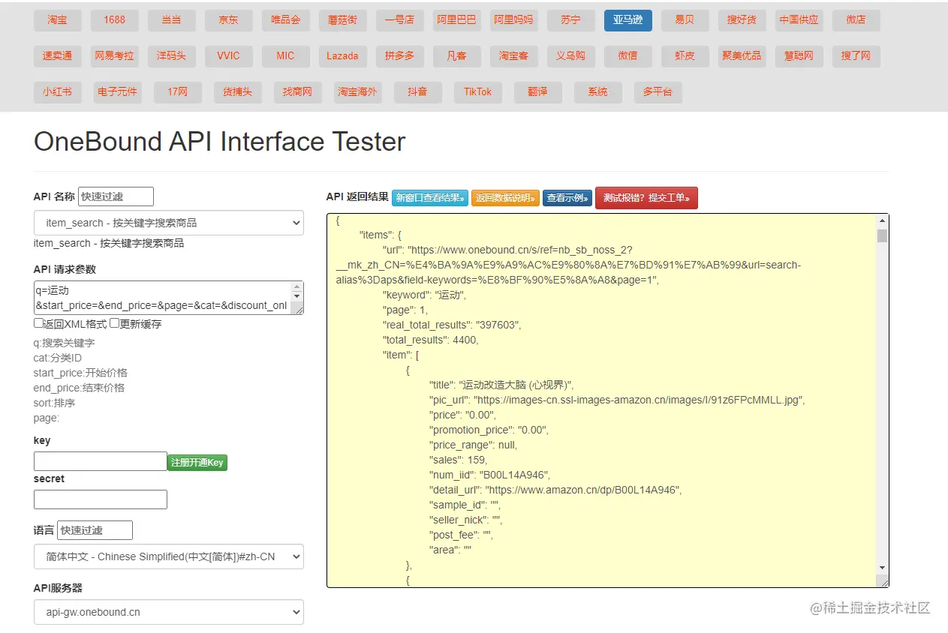Open the 网易考拉 platform tab
Viewport: 948px width, 633px height.
(x=115, y=56)
